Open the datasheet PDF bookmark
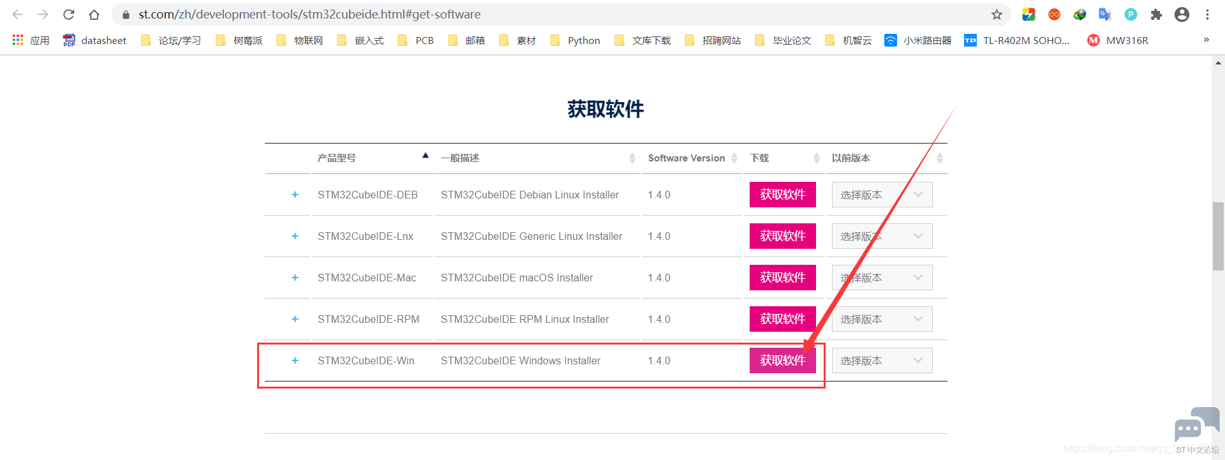The height and width of the screenshot is (460, 1225). (x=94, y=40)
